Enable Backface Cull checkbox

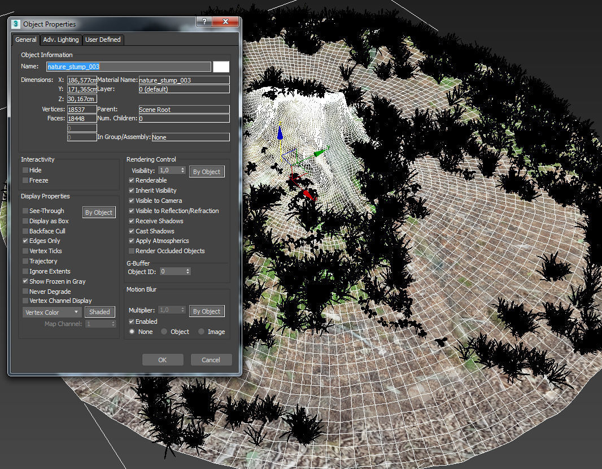click(25, 231)
